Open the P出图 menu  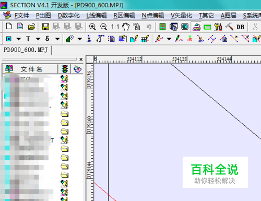(x=43, y=16)
